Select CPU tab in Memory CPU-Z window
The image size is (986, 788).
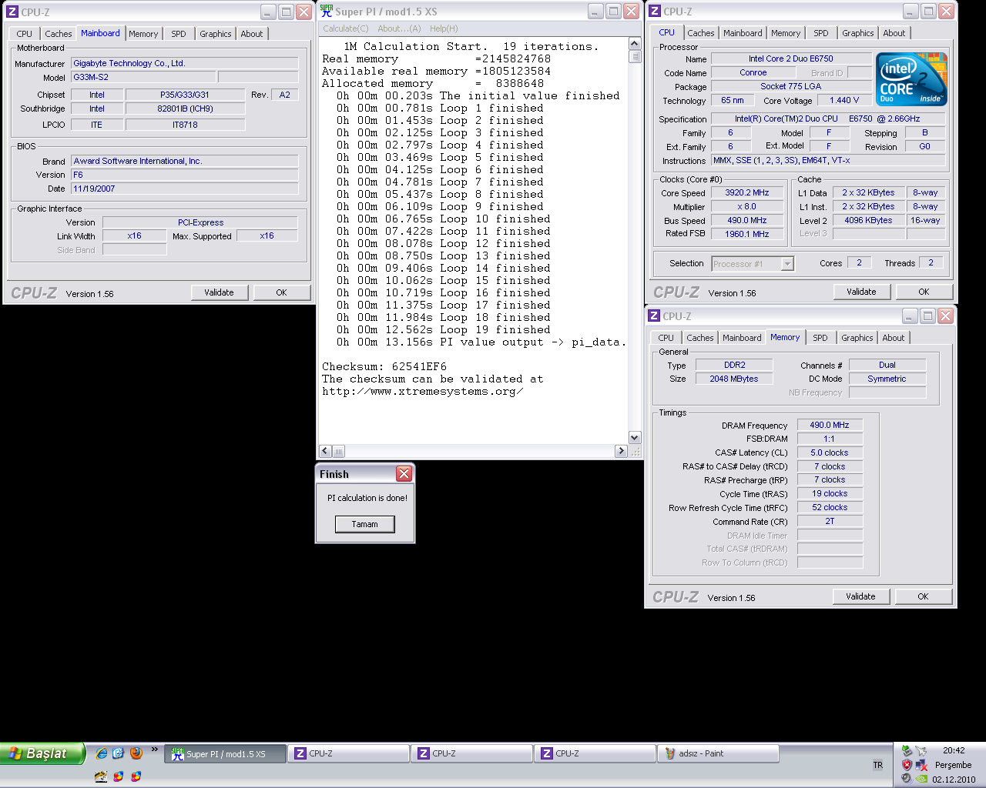click(x=666, y=338)
